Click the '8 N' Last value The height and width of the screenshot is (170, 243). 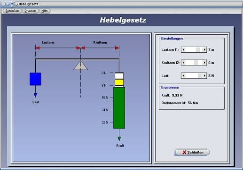(x=211, y=76)
